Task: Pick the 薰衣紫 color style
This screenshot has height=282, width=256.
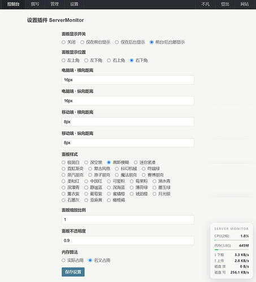Action: (63, 194)
